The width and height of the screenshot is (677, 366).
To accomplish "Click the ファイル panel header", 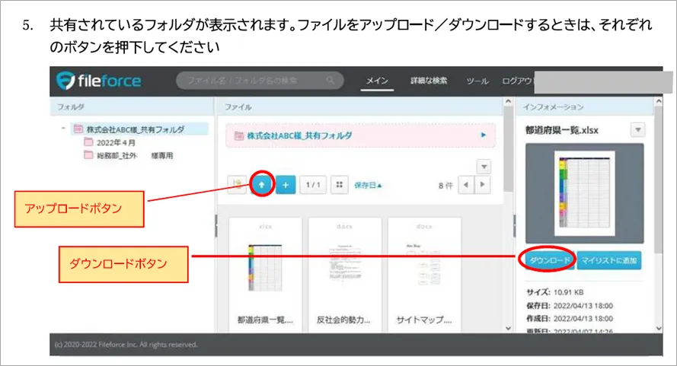I will tap(359, 107).
